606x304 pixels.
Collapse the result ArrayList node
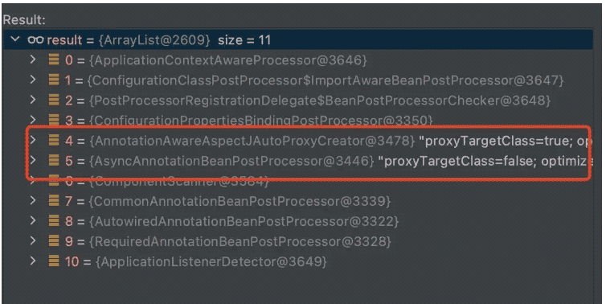click(15, 39)
